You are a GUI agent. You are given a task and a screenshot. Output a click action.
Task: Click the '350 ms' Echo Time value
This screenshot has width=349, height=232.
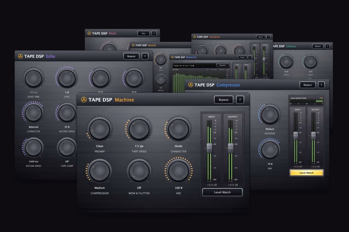33,92
